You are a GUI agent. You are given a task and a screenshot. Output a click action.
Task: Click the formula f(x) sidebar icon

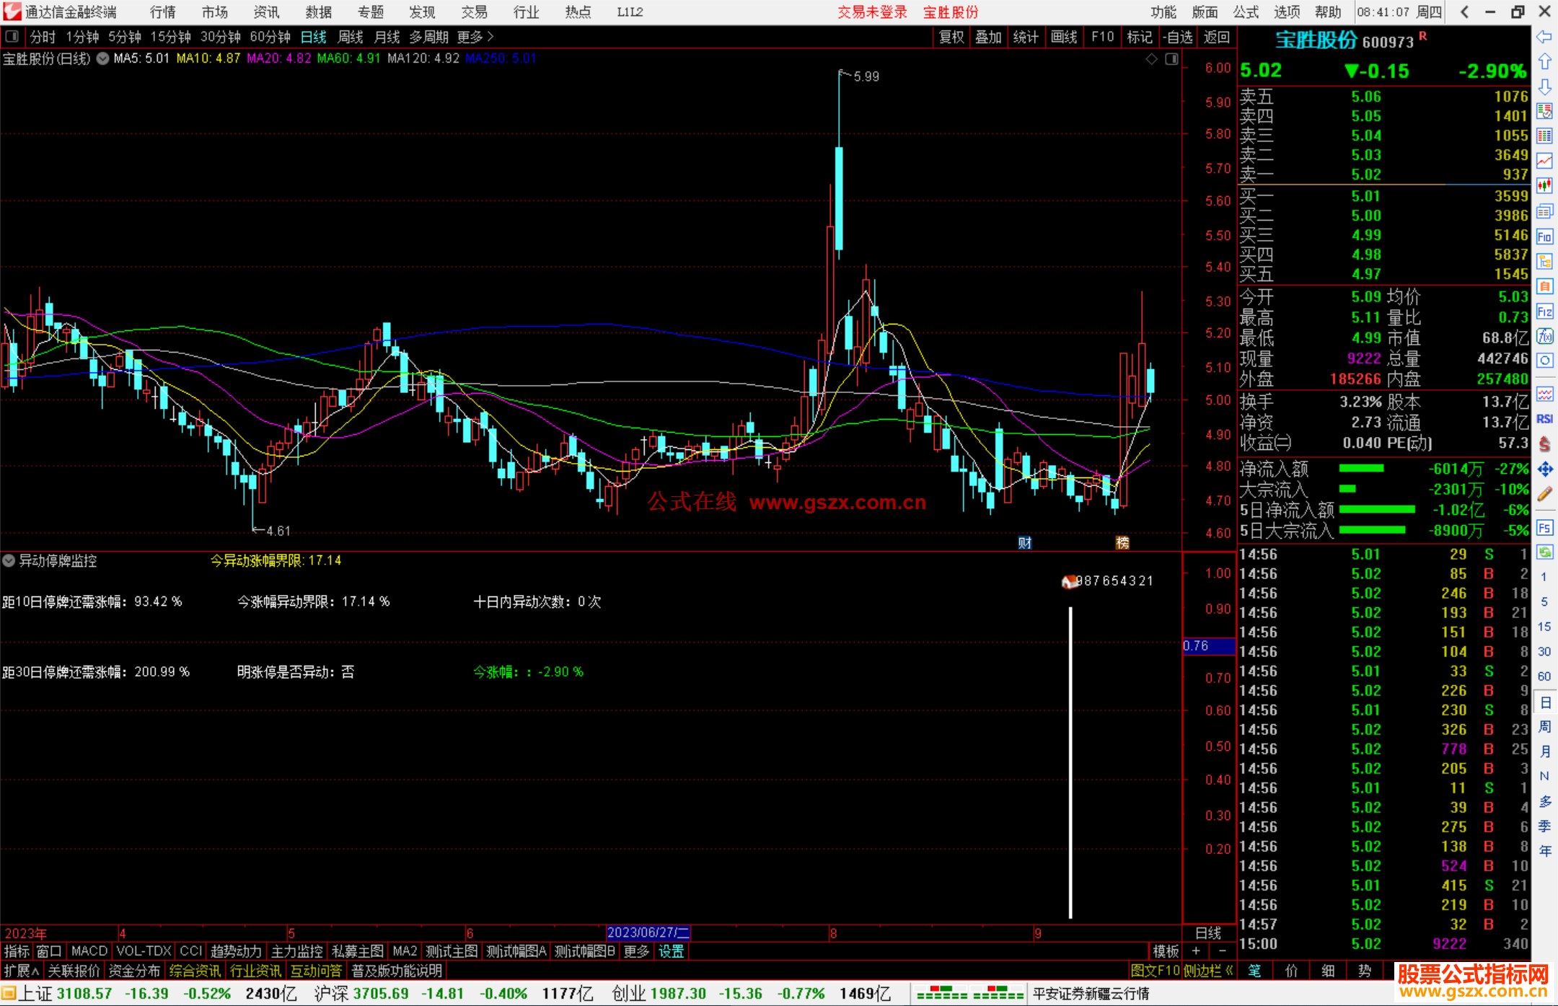tap(1544, 337)
